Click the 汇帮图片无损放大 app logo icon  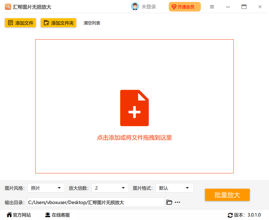tap(8, 7)
